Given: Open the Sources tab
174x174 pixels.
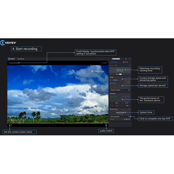Looking at the screenshot, I should 126,62.
